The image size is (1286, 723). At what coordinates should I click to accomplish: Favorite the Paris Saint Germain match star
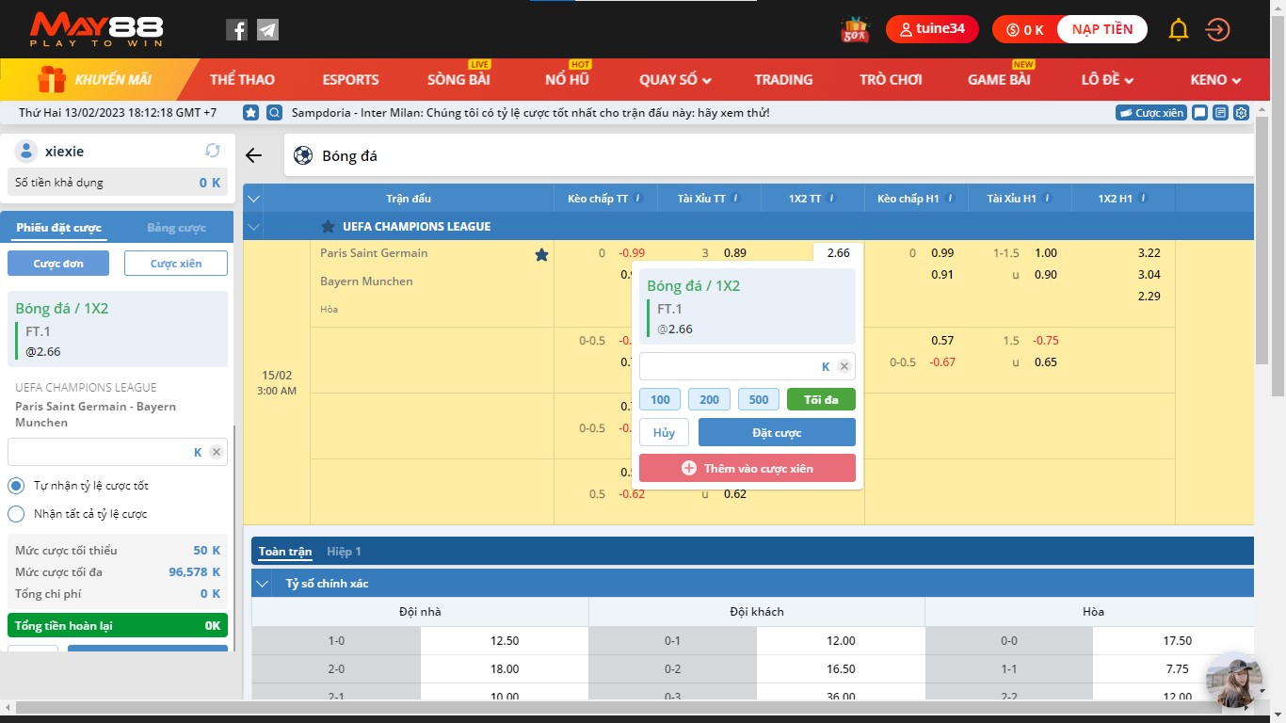(x=541, y=254)
